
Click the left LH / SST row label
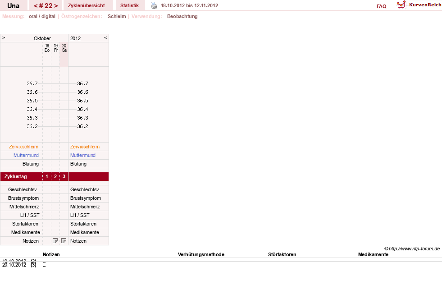pyautogui.click(x=30, y=215)
